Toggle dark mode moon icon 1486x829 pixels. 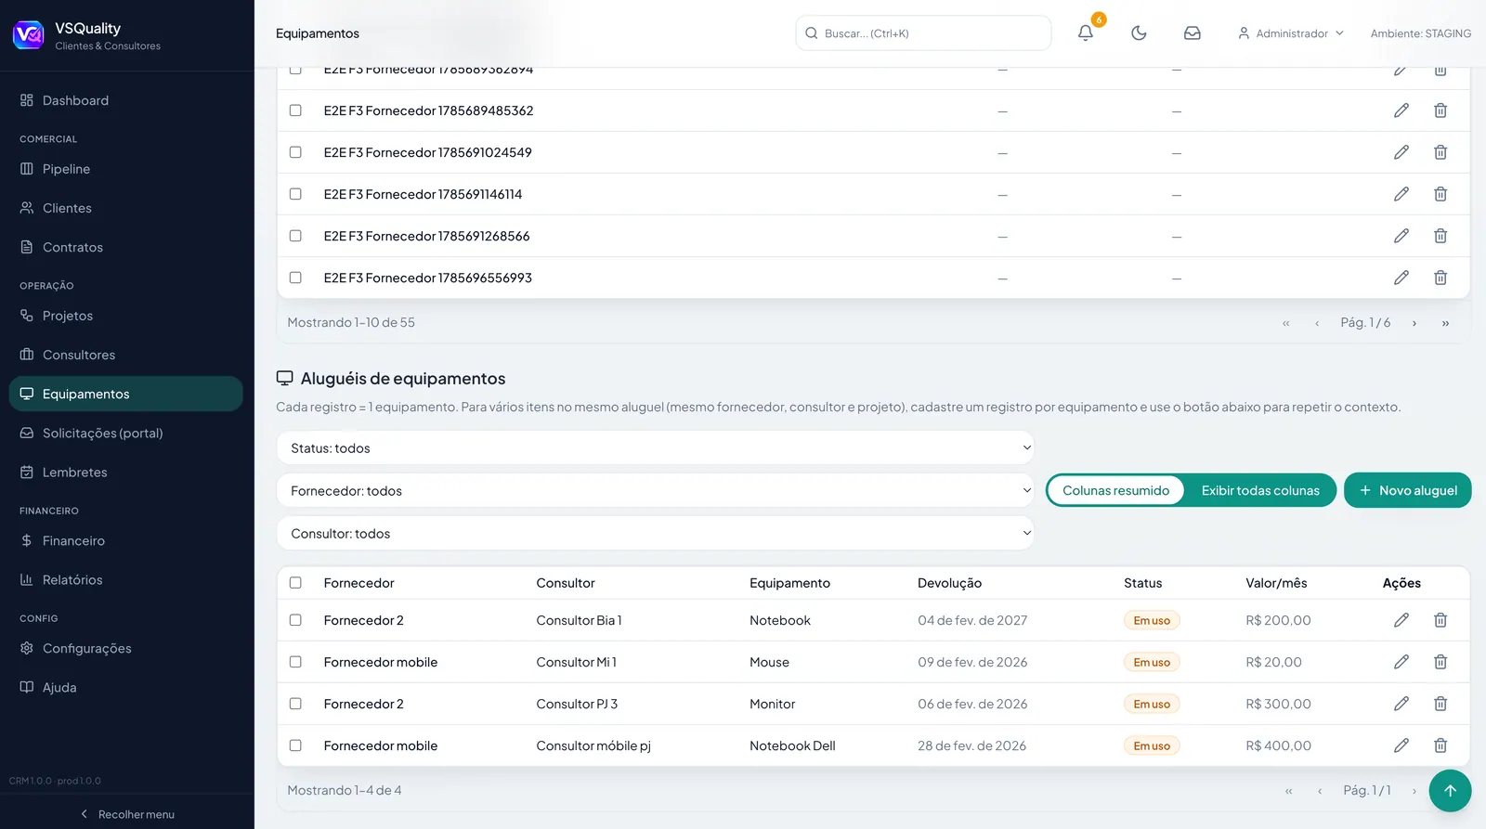[1139, 33]
